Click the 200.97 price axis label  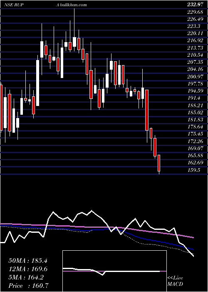coord(195,76)
